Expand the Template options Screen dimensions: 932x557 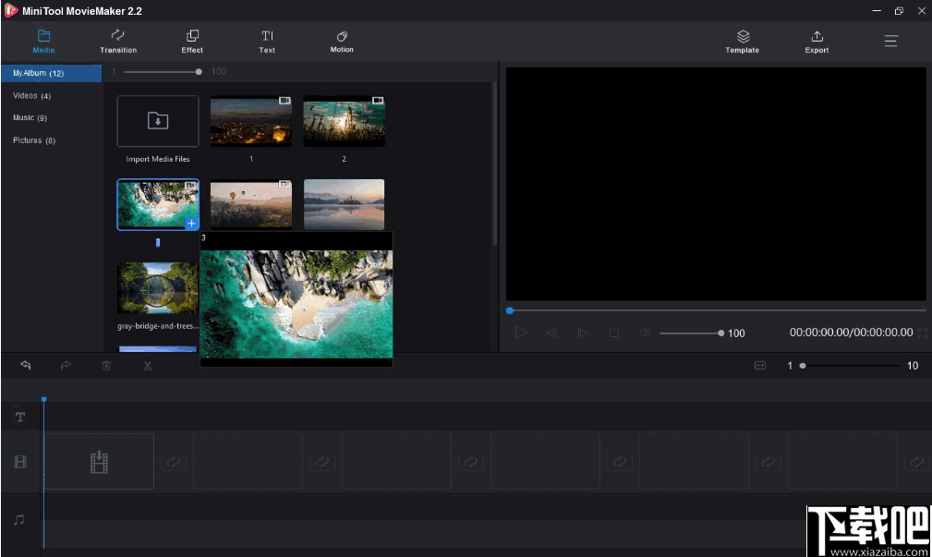click(742, 42)
